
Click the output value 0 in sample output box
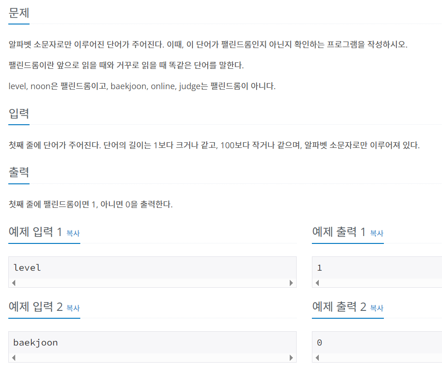(319, 342)
